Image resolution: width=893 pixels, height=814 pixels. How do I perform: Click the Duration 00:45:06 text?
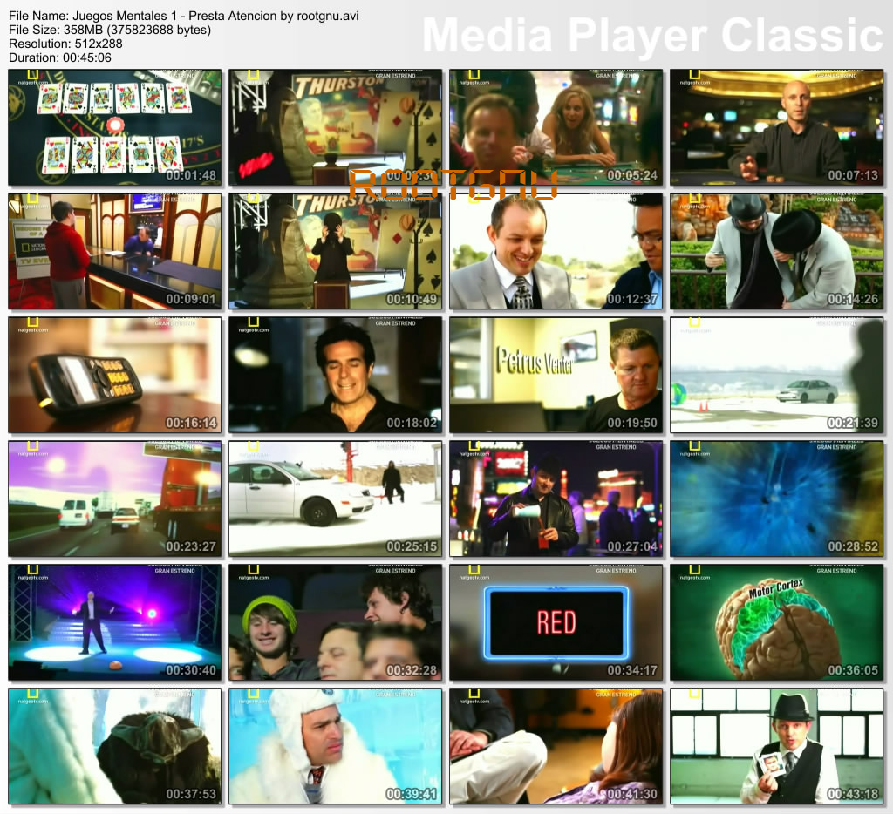(x=60, y=58)
